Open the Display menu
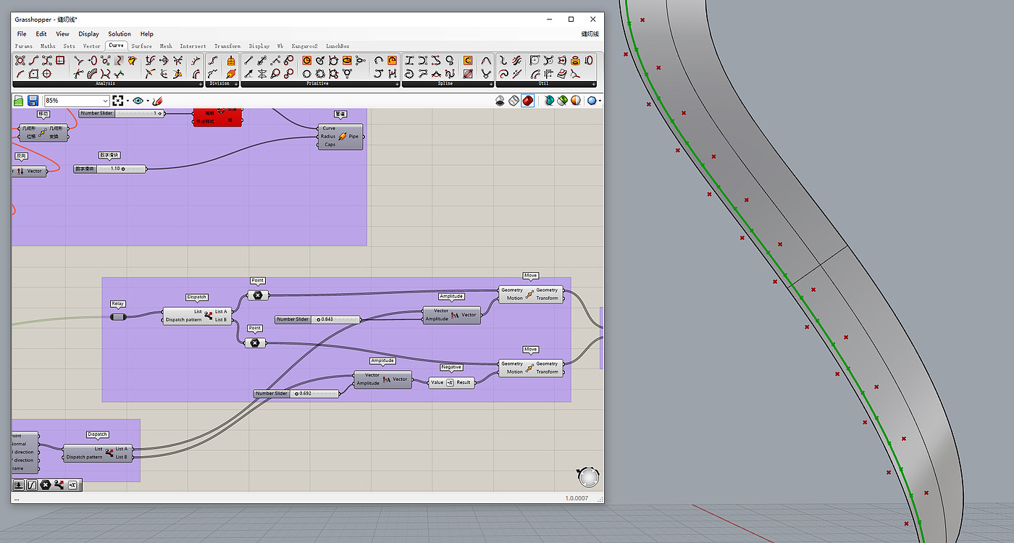This screenshot has width=1014, height=543. coord(88,34)
